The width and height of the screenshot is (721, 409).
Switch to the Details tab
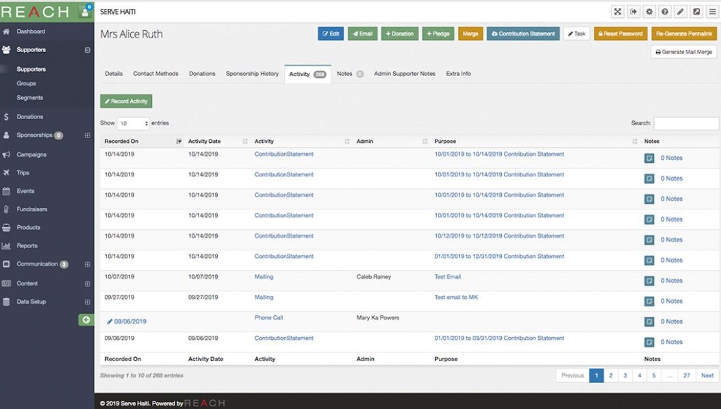click(114, 74)
